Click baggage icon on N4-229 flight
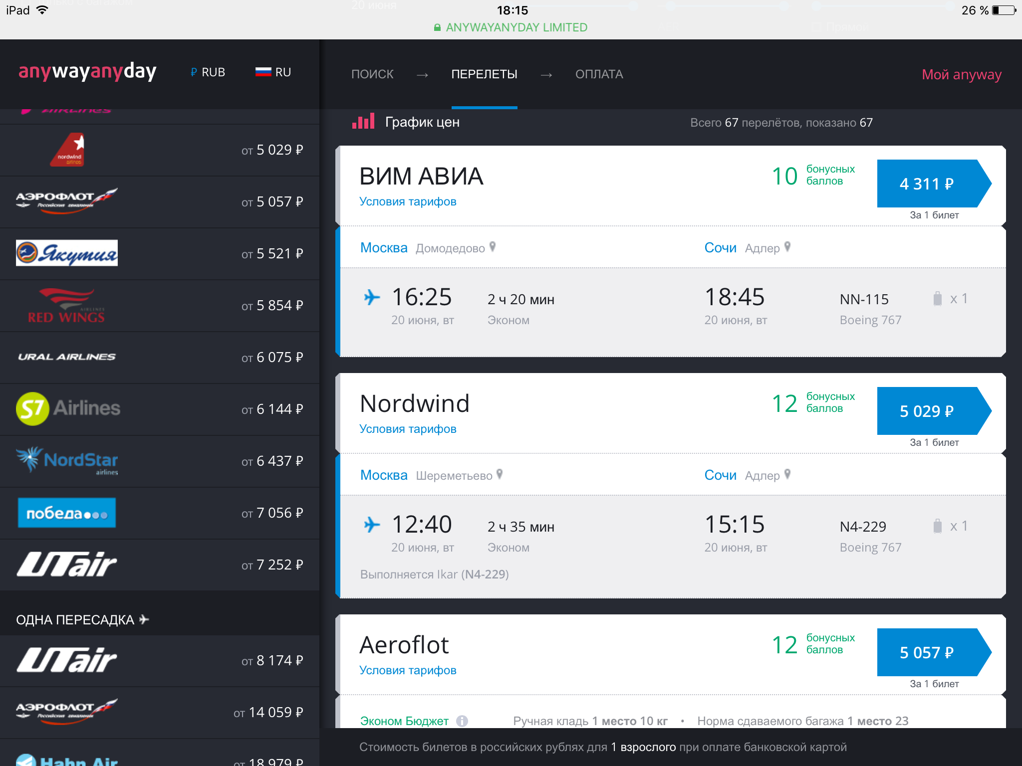The width and height of the screenshot is (1022, 766). pyautogui.click(x=938, y=526)
